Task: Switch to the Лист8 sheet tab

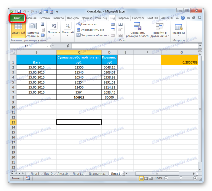Action: coord(35,173)
